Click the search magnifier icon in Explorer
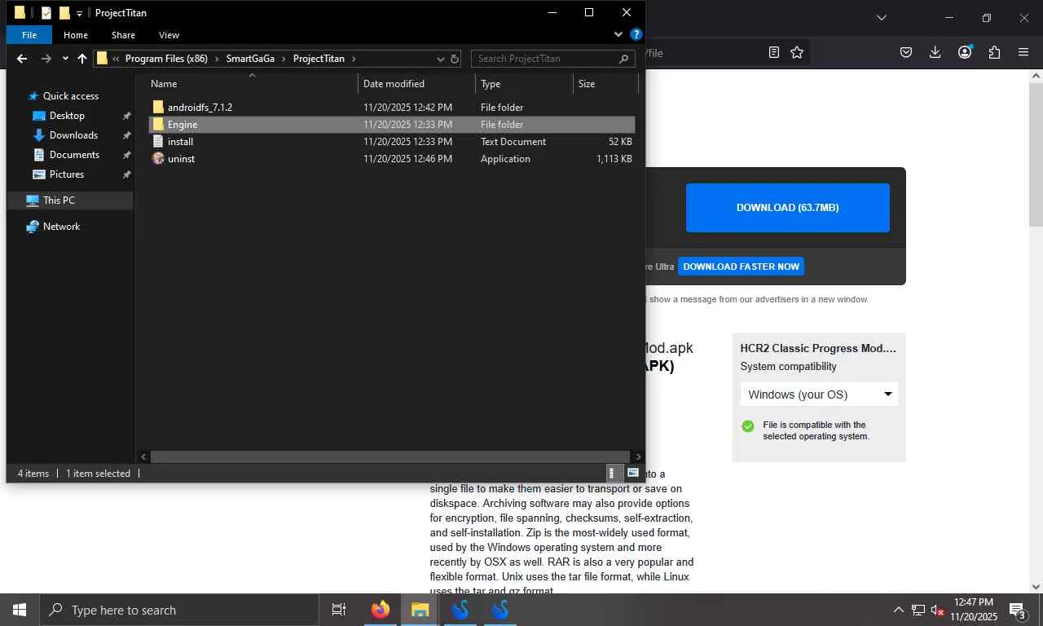This screenshot has height=626, width=1043. pyautogui.click(x=624, y=59)
